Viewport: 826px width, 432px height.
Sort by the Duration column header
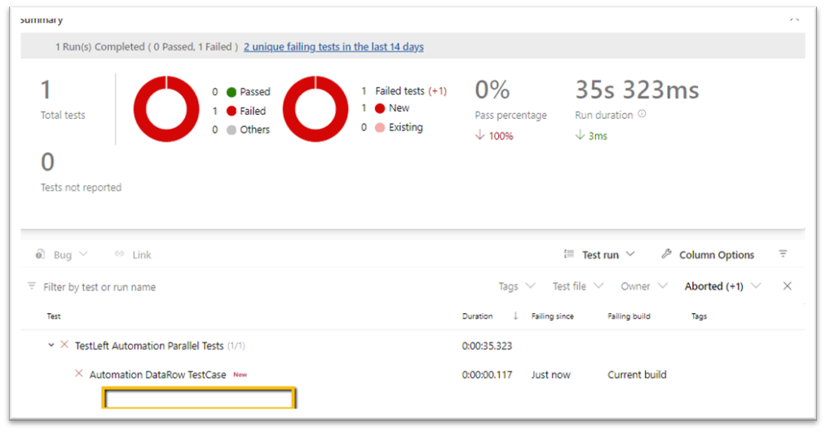pyautogui.click(x=477, y=316)
